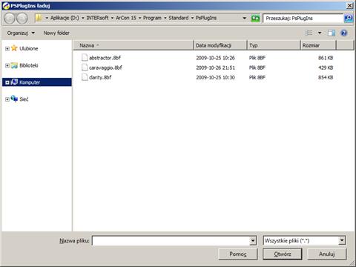Focus the Nazwa pliku input field
Image resolution: width=356 pixels, height=267 pixels.
pos(171,240)
